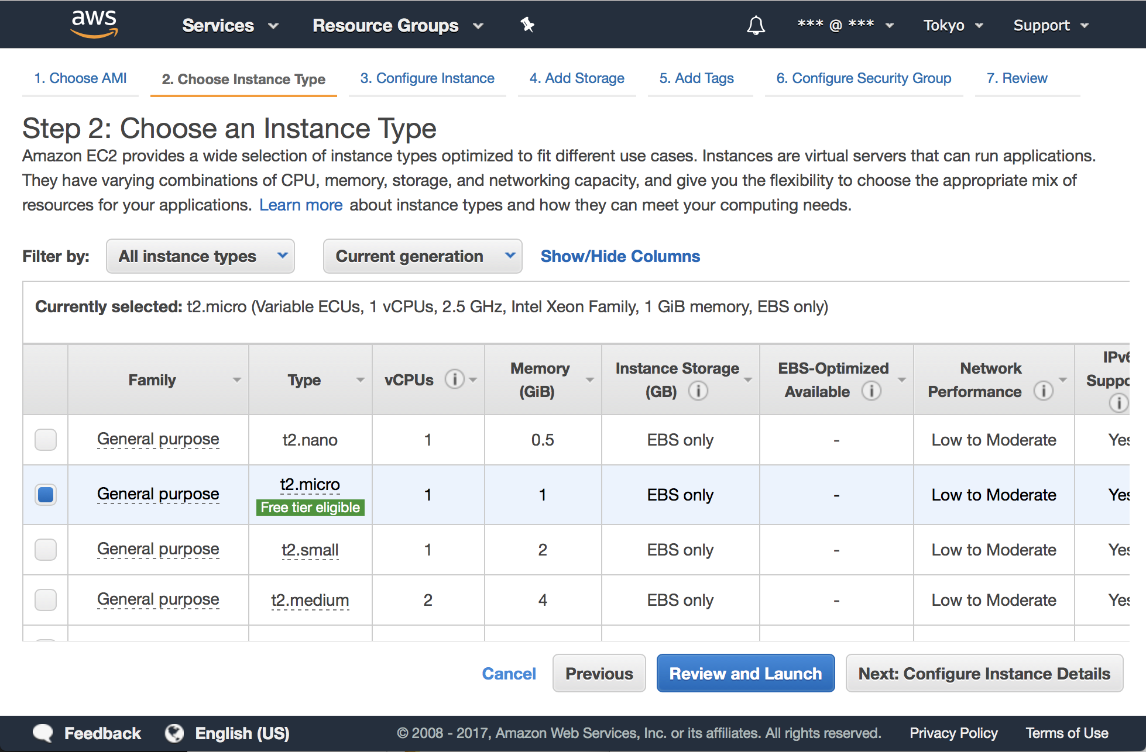Click the Memory column sort arrow
This screenshot has height=752, width=1146.
pos(590,380)
